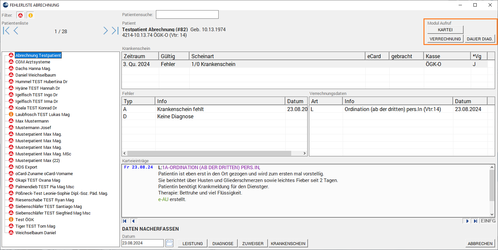The image size is (498, 250).
Task: Click the Patientensuche input field
Action: point(187,14)
